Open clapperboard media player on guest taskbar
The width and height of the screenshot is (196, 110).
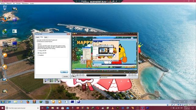[47, 102]
